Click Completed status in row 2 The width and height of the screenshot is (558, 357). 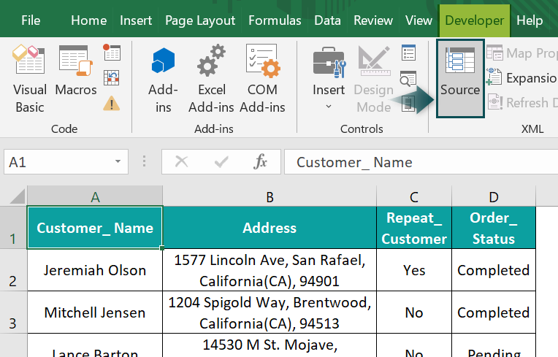pos(494,270)
